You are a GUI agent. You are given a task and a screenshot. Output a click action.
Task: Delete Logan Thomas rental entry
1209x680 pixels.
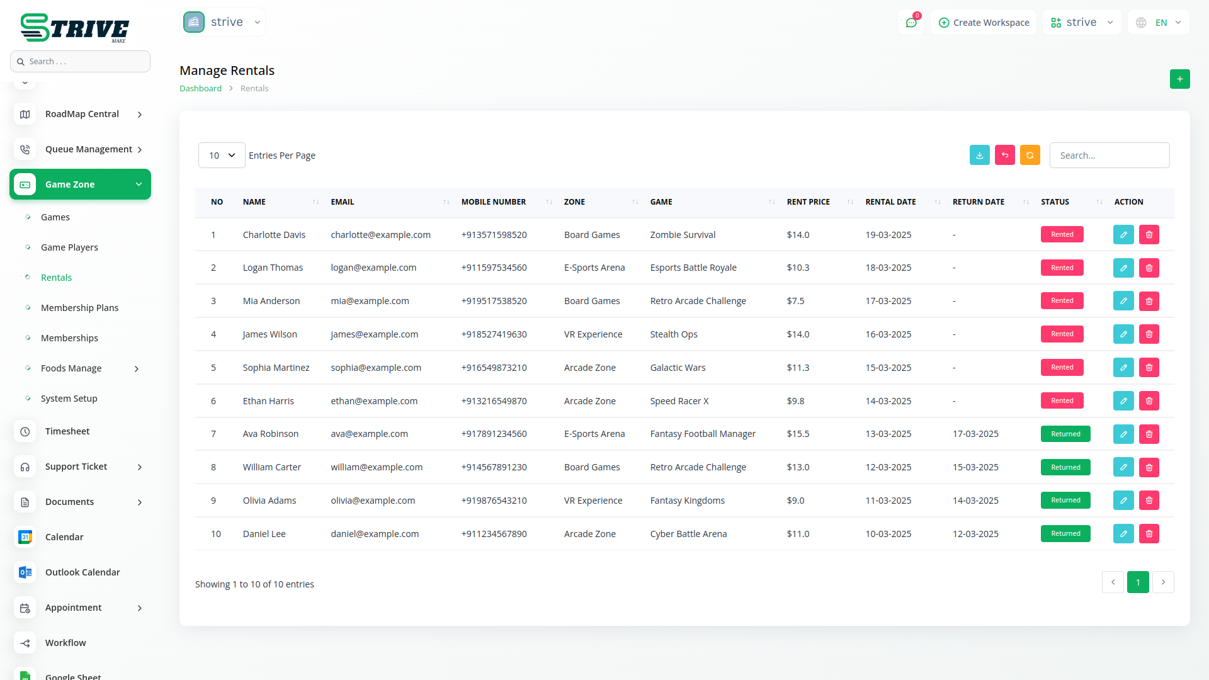1149,268
